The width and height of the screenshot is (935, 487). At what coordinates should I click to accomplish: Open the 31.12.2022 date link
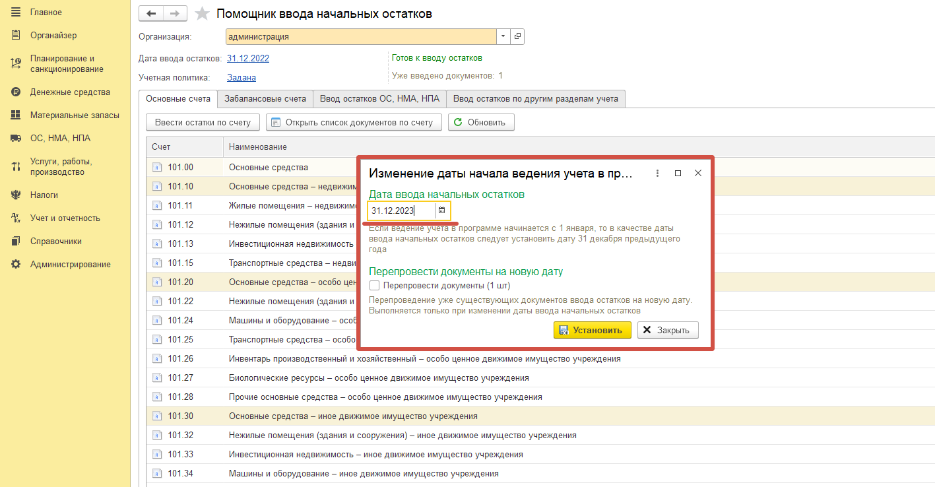[x=248, y=58]
